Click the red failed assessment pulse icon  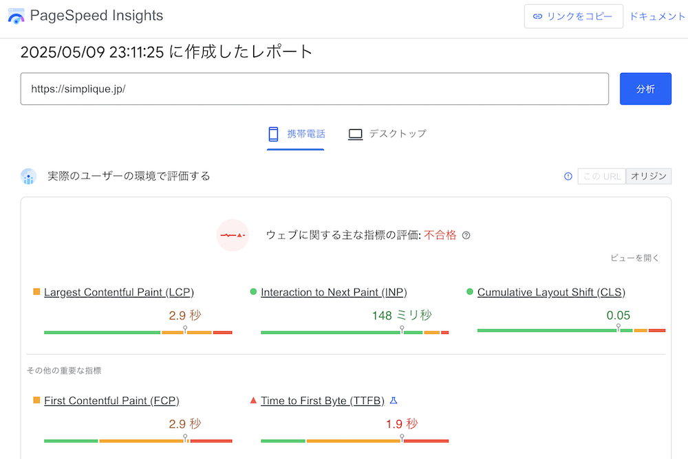(x=233, y=236)
